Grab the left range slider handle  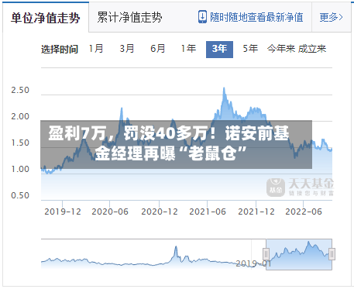coord(266,254)
